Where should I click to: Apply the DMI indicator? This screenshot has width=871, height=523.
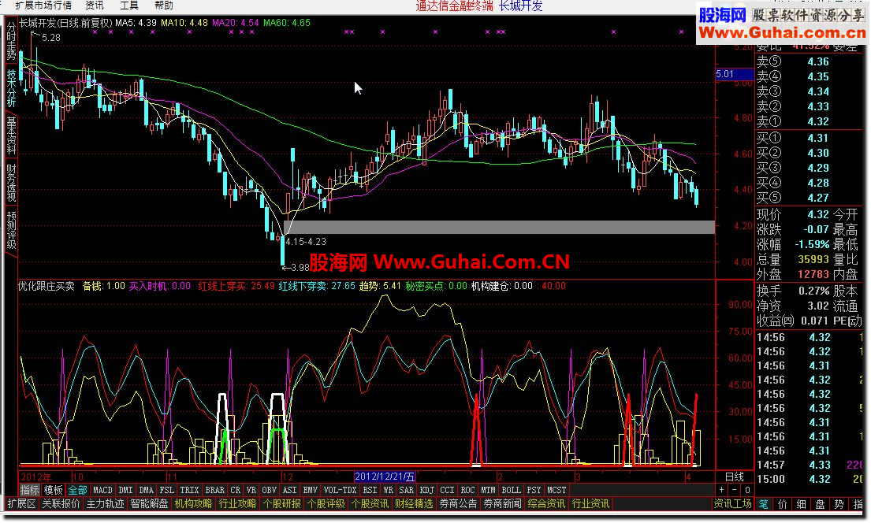tap(125, 490)
